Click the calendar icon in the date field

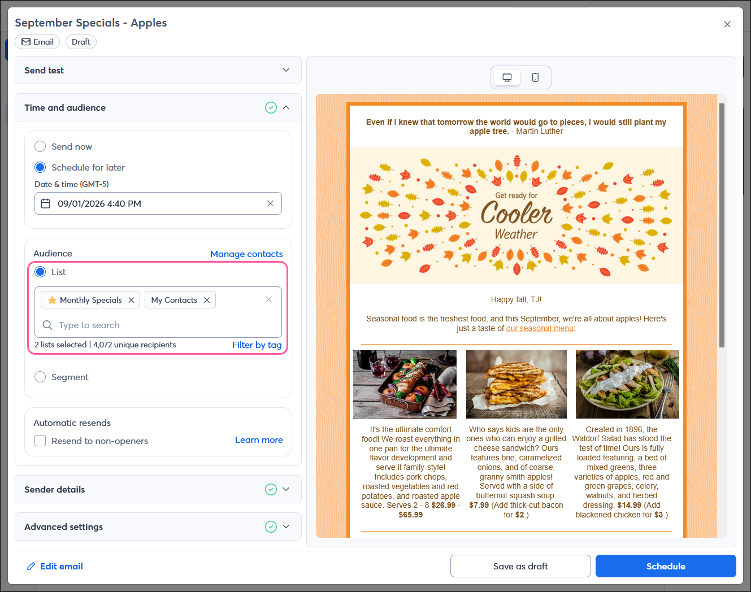coord(46,203)
